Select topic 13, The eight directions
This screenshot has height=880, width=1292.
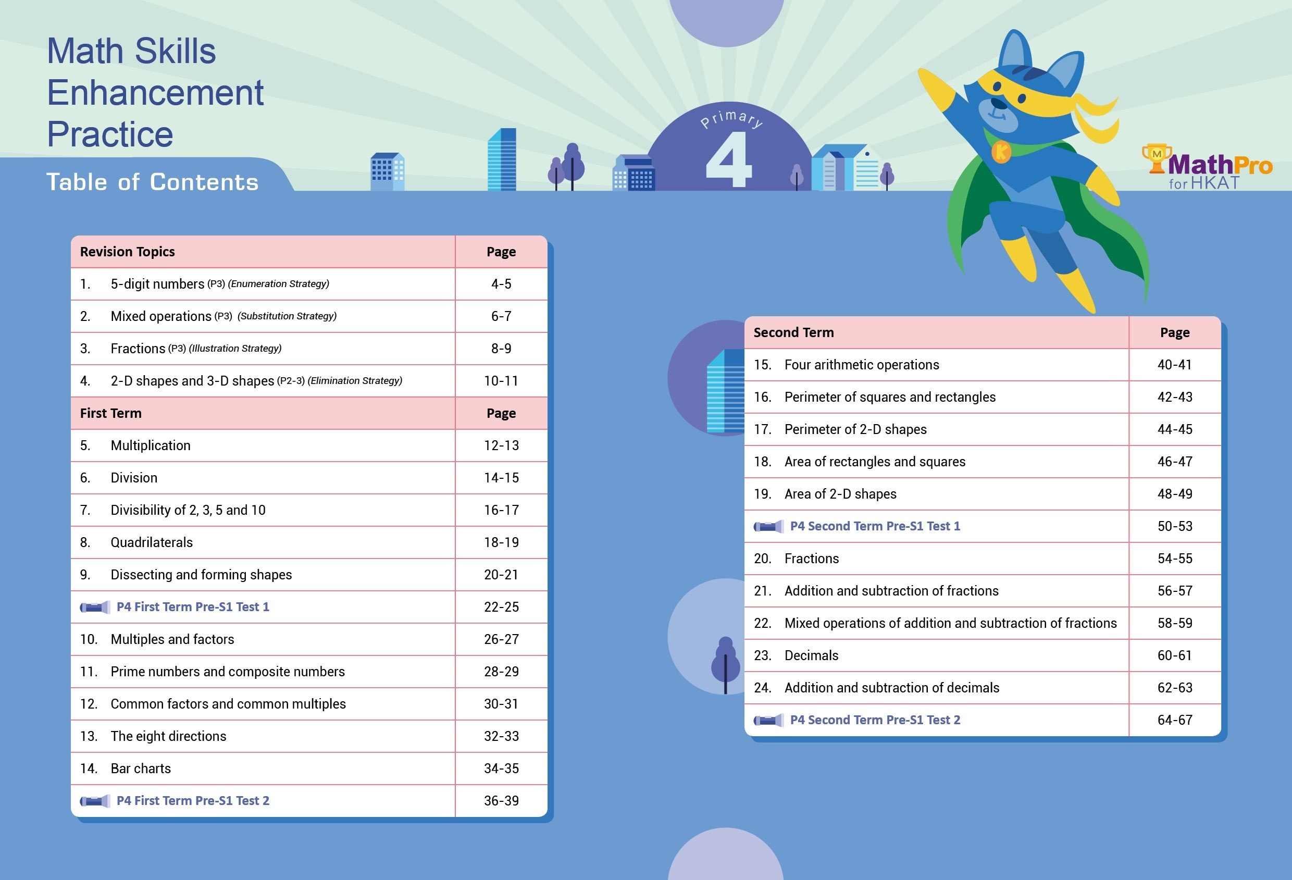click(x=263, y=736)
